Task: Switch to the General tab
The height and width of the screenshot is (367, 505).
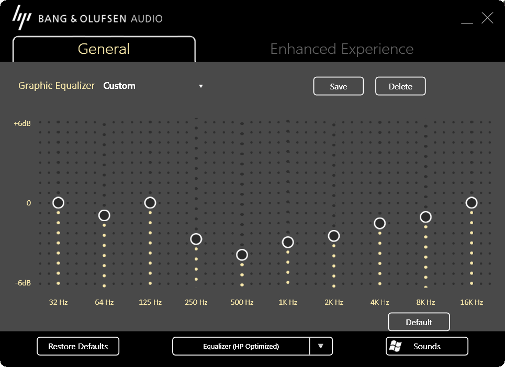Action: (x=103, y=49)
